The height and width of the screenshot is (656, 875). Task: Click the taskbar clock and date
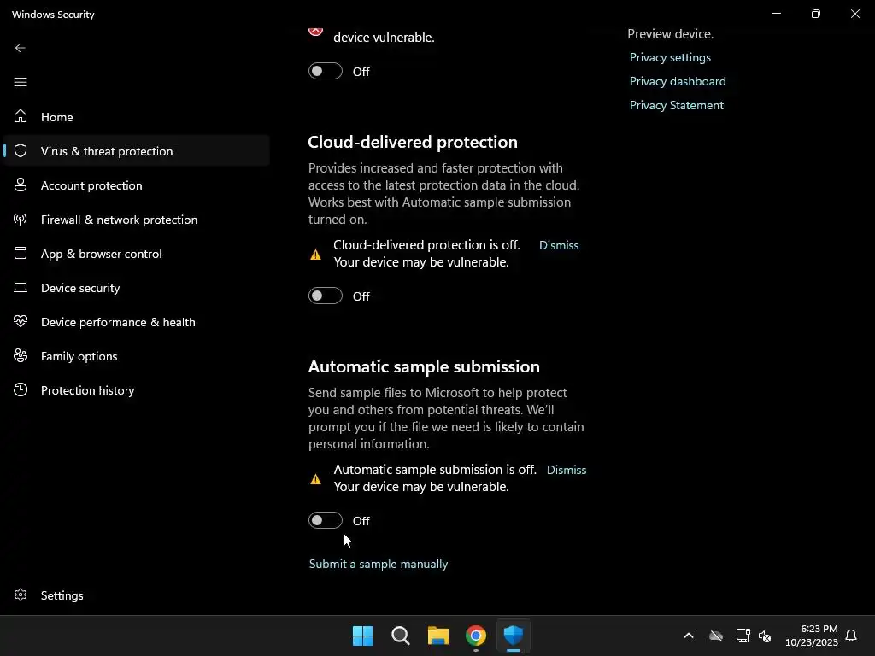(x=812, y=635)
